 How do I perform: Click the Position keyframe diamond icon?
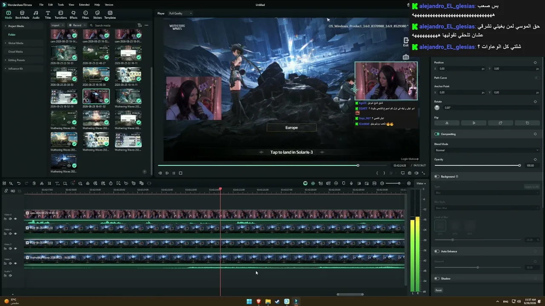(535, 62)
